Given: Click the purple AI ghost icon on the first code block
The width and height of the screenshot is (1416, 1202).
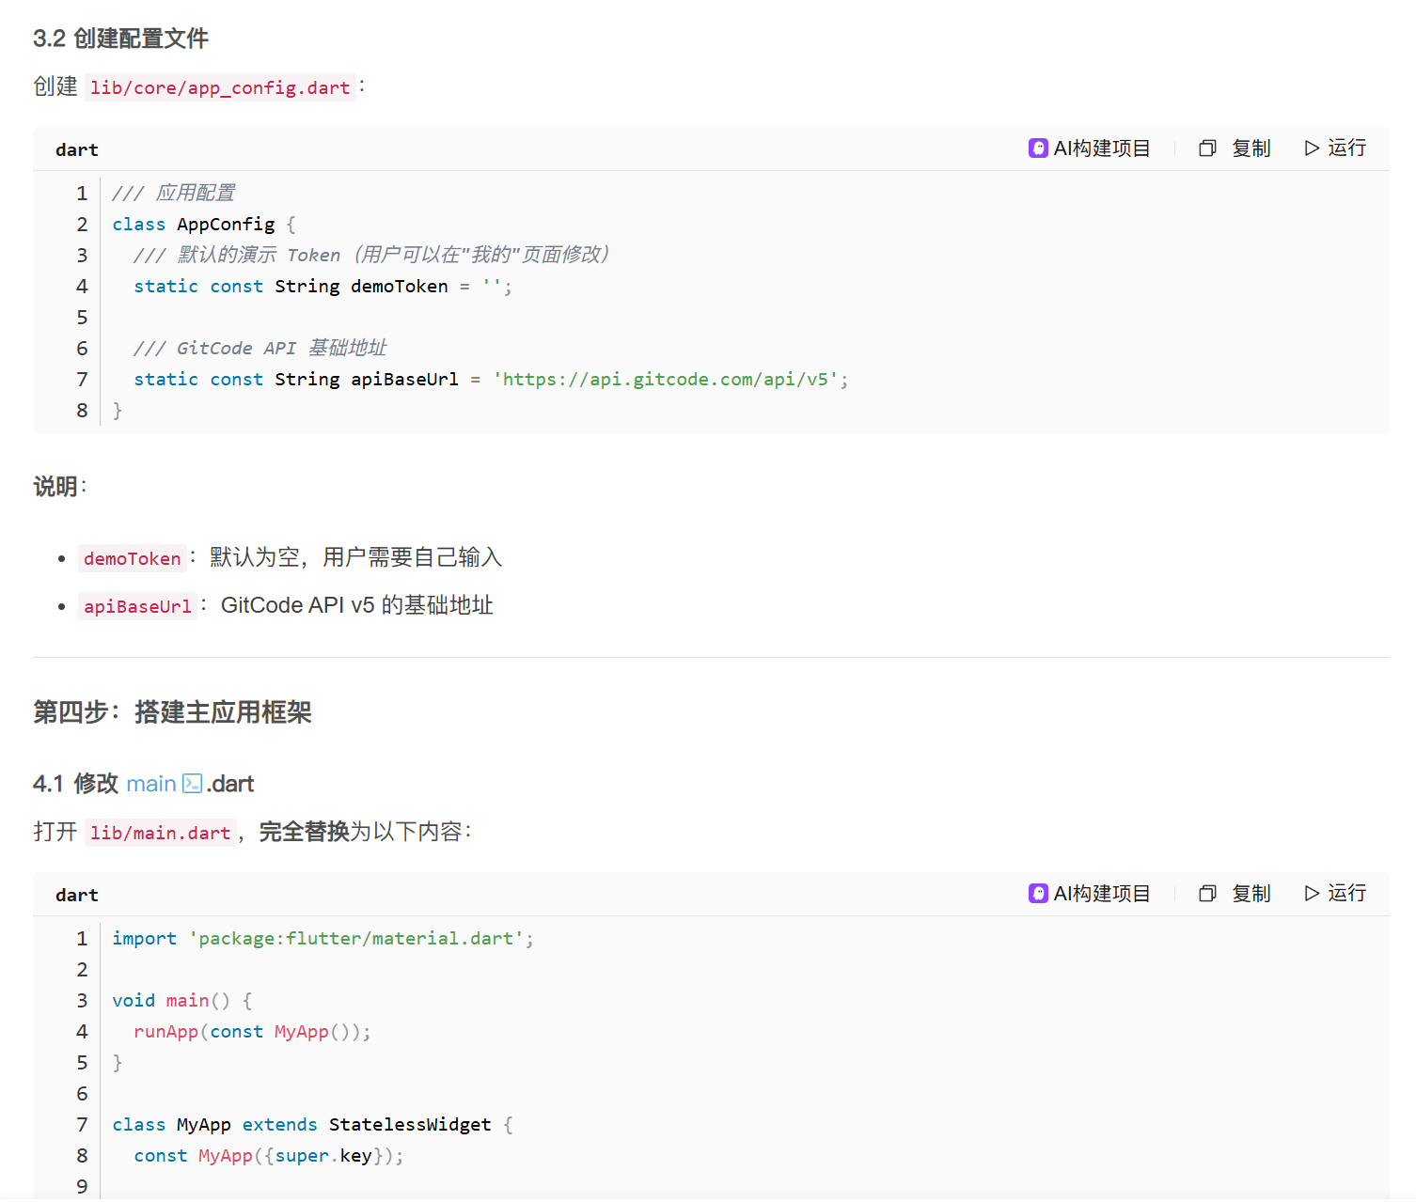Looking at the screenshot, I should tap(1037, 148).
